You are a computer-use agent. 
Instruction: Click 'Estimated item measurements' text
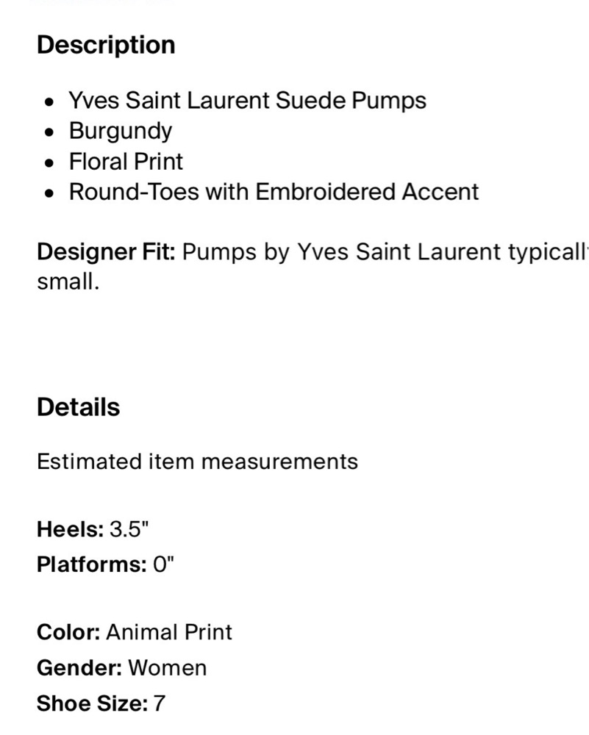pyautogui.click(x=197, y=462)
